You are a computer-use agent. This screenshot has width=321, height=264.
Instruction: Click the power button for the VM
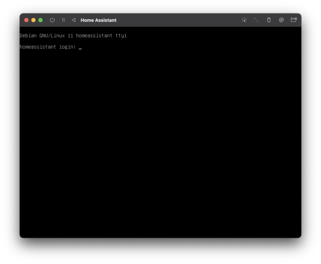coord(52,20)
